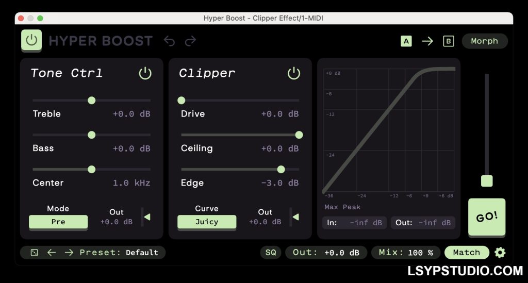Toggle Tone Ctrl section power icon

pos(145,73)
